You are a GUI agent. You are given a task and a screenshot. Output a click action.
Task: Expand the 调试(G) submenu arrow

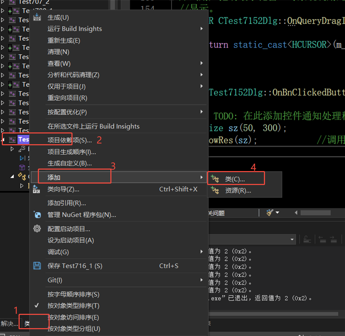click(201, 252)
